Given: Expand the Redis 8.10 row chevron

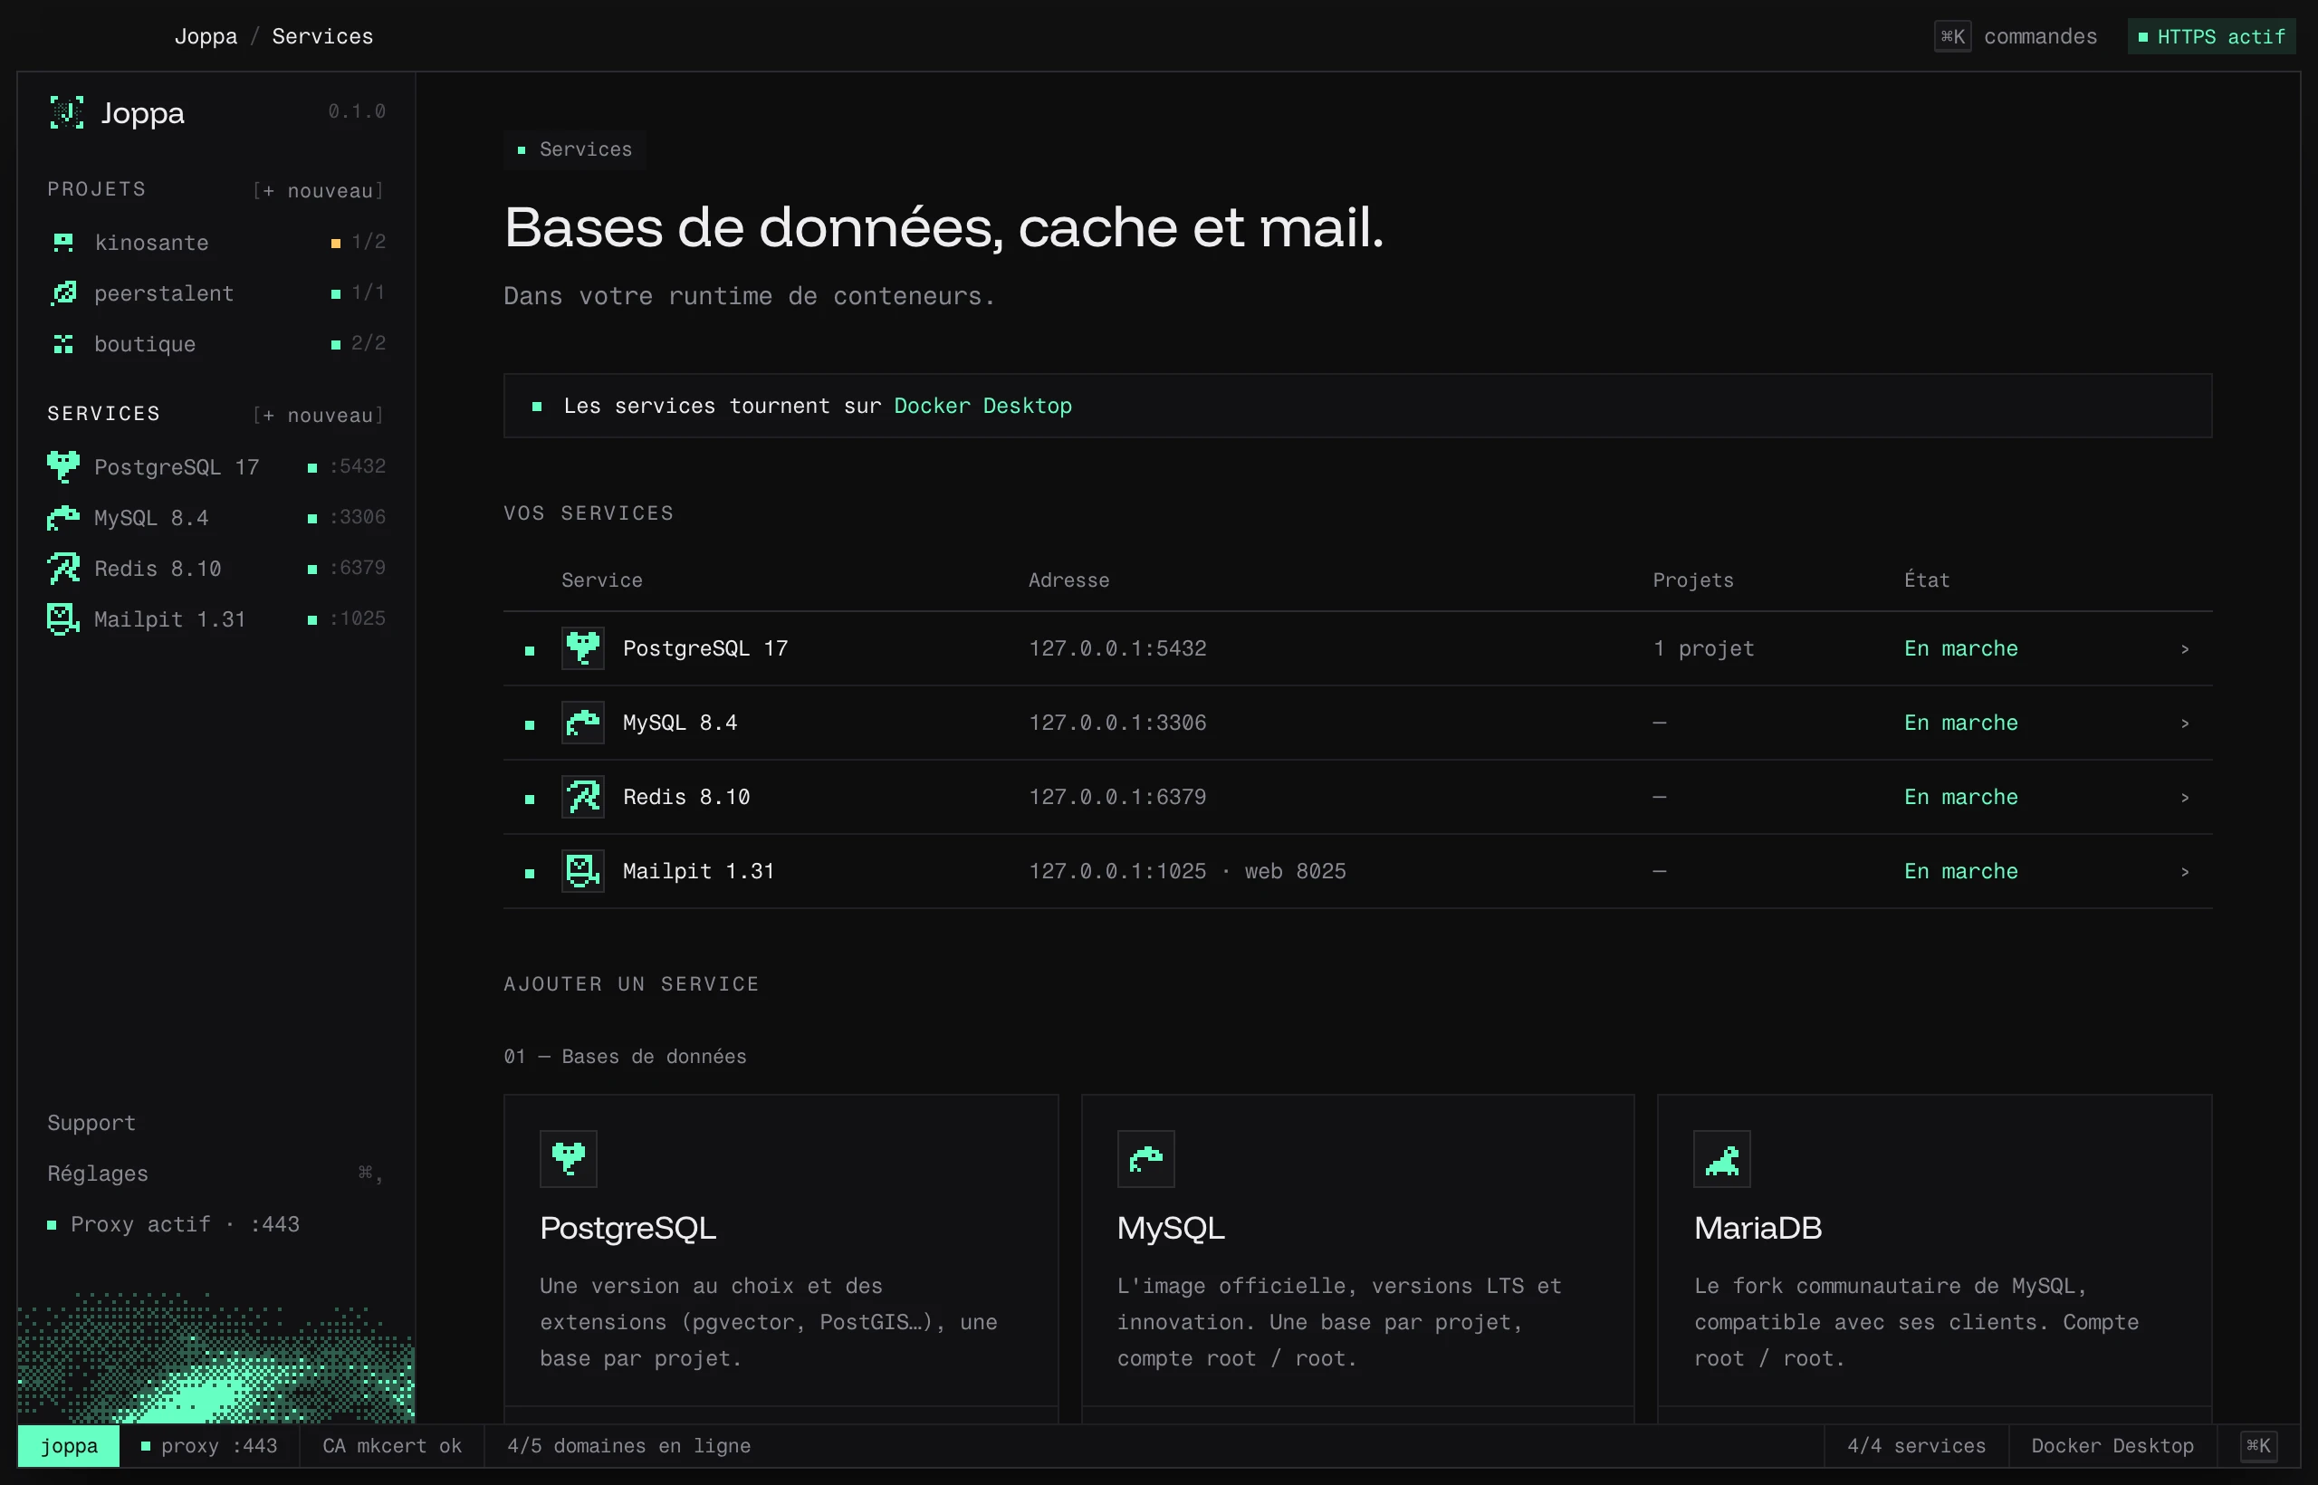Looking at the screenshot, I should point(2185,798).
